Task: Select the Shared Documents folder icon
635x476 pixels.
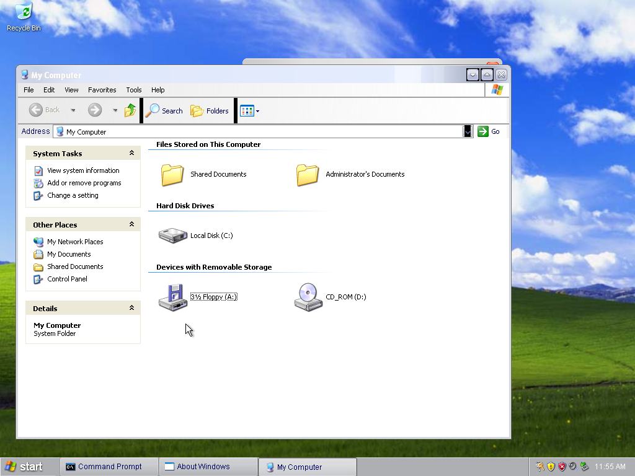Action: pyautogui.click(x=172, y=174)
